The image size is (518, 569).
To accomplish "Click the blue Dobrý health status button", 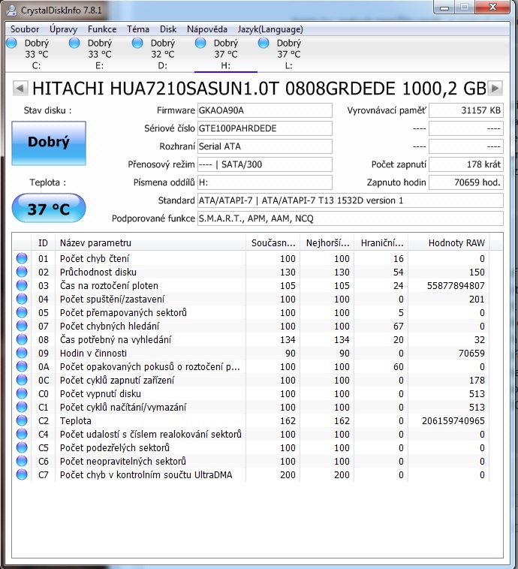I will 49,143.
